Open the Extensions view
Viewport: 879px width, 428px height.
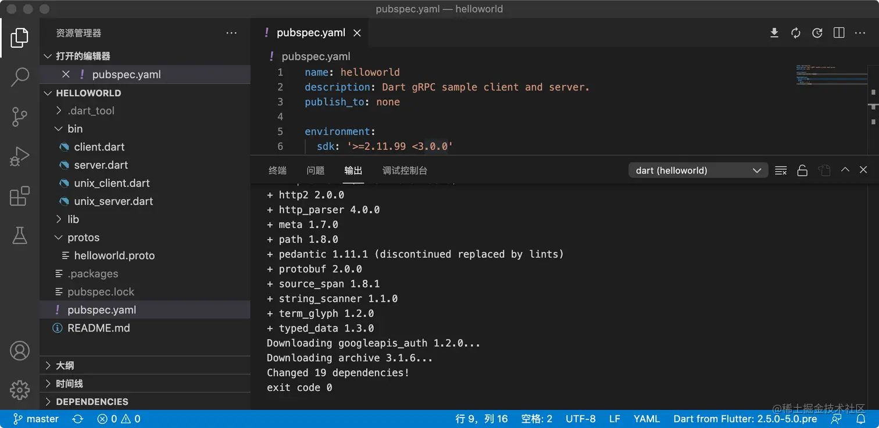click(19, 196)
